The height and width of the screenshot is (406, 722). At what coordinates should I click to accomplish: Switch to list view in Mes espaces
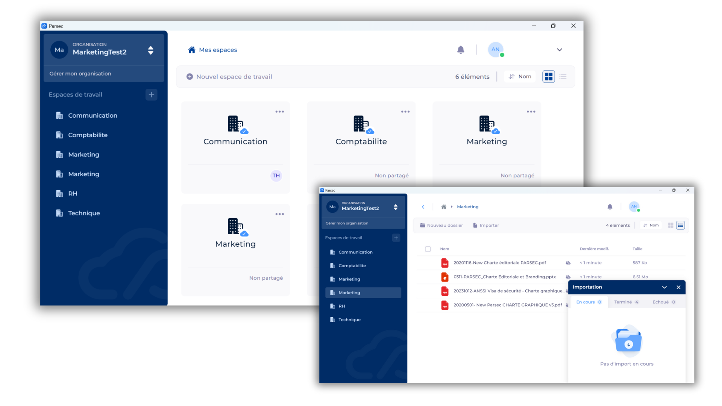[x=563, y=76]
